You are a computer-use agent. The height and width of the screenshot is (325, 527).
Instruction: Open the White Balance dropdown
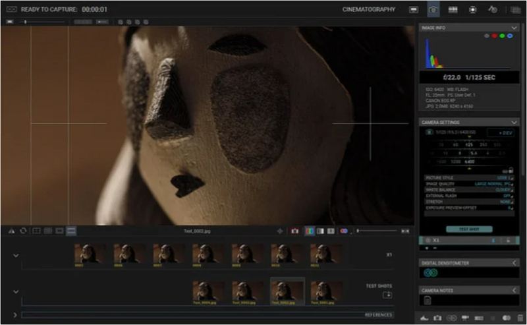503,189
